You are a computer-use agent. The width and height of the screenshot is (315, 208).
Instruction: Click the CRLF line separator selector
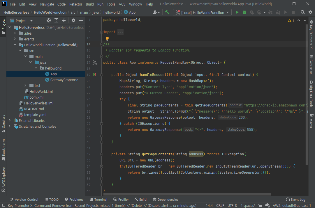pos(220,205)
